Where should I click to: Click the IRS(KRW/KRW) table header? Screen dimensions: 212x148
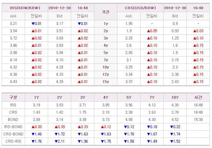pos(25,8)
